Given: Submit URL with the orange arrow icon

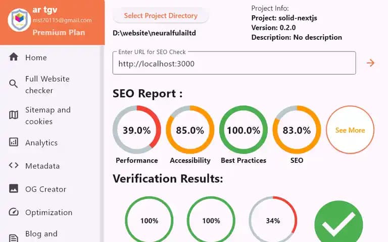Looking at the screenshot, I should [x=370, y=63].
